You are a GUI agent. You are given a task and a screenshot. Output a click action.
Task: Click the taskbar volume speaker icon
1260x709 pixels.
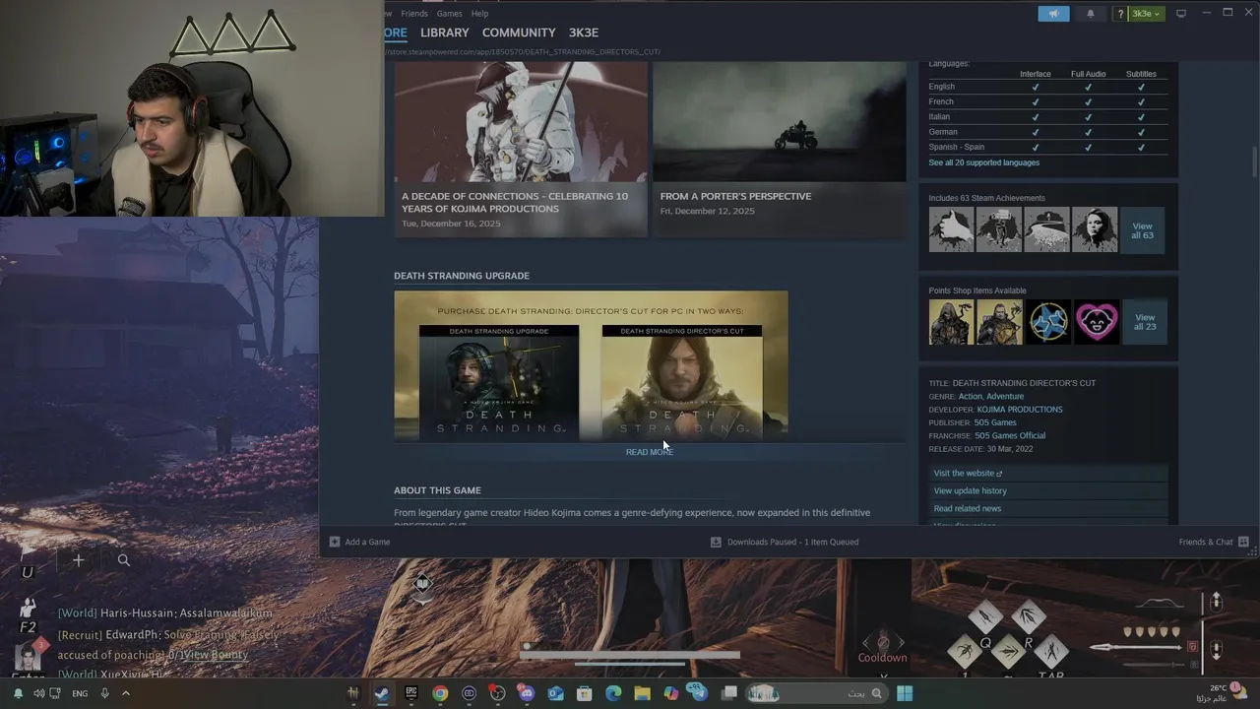(x=39, y=693)
